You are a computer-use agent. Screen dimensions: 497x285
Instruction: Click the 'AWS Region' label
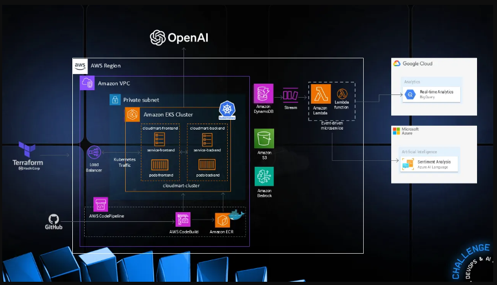coord(106,66)
